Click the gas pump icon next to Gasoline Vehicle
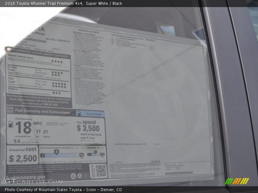The width and height of the screenshot is (258, 193). coord(79,114)
